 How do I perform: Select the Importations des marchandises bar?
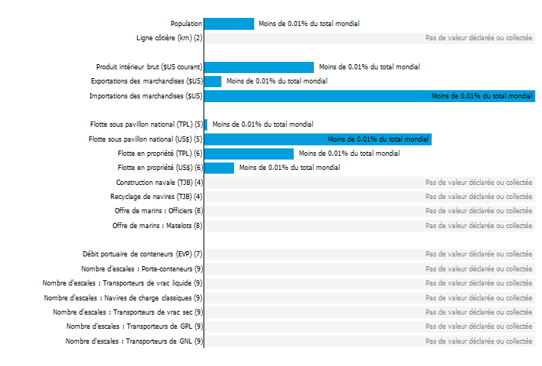pos(370,96)
